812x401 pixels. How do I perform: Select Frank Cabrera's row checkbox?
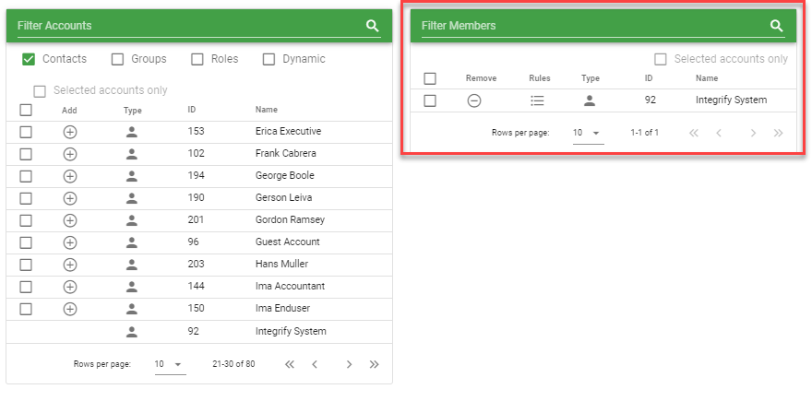(x=26, y=154)
